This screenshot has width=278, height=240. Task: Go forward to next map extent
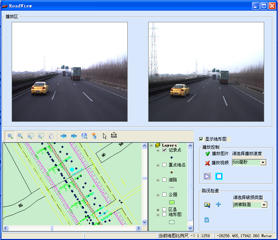click(x=74, y=136)
